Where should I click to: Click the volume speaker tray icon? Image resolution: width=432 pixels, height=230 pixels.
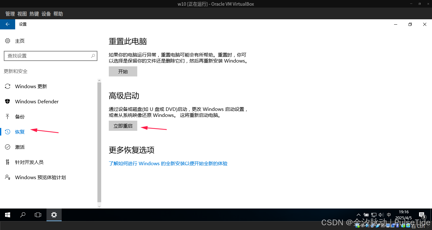pos(381,215)
